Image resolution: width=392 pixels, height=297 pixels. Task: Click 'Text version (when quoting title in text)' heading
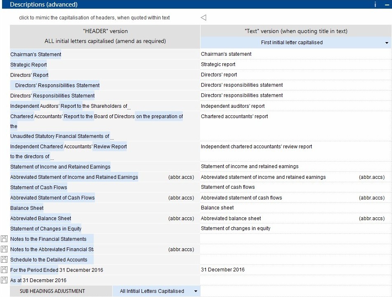point(296,31)
